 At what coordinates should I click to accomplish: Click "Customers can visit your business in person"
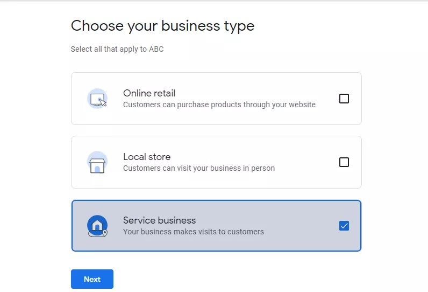pyautogui.click(x=199, y=168)
